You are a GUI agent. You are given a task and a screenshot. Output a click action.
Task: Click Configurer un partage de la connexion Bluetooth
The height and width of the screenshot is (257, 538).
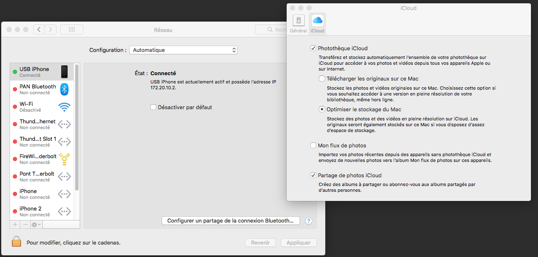(231, 221)
